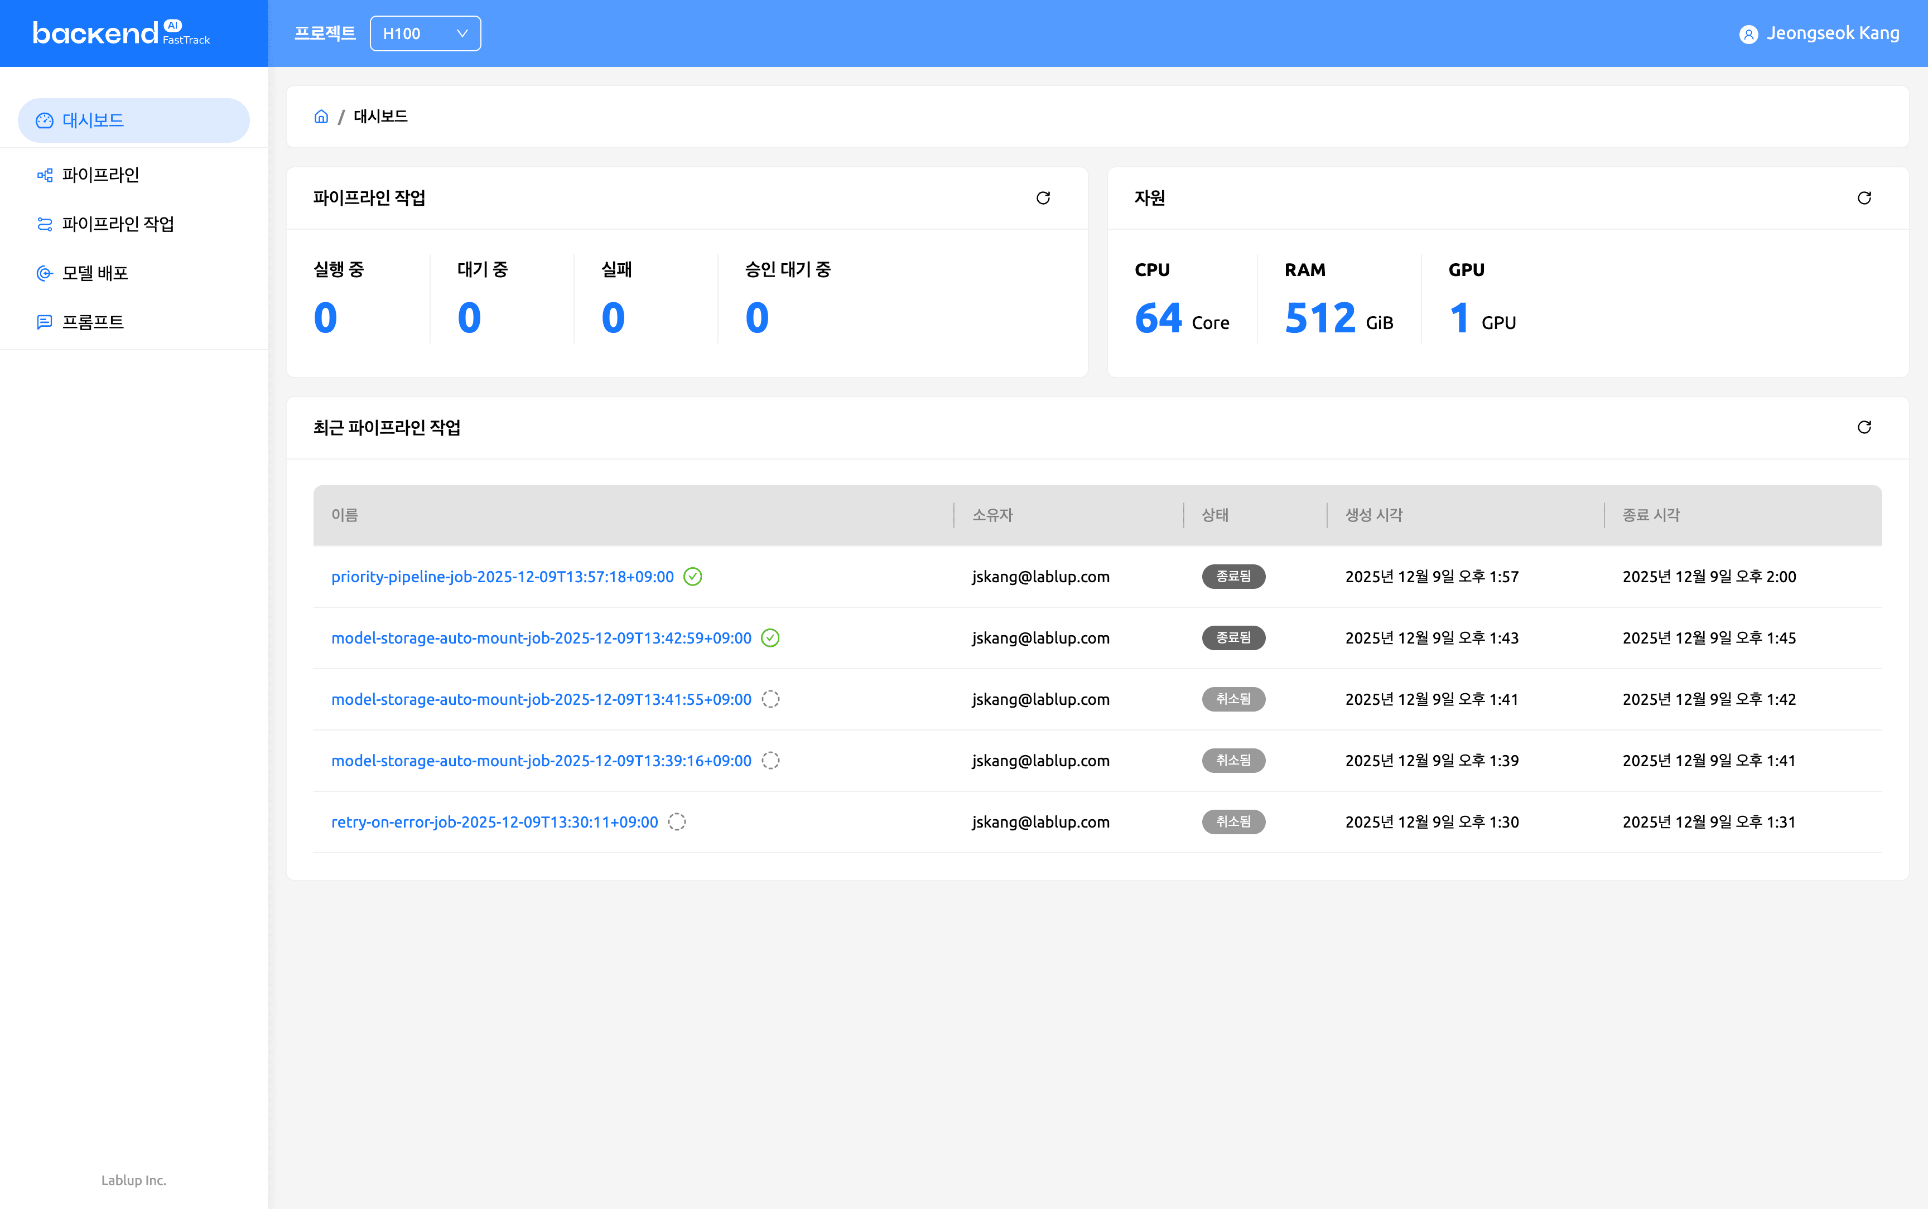Refresh the 자원 resource panel
The image size is (1928, 1209).
pyautogui.click(x=1864, y=197)
